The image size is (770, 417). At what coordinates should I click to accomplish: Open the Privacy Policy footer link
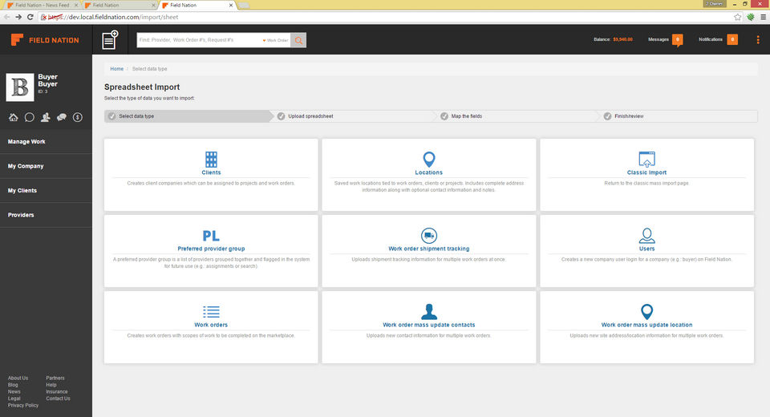[23, 406]
